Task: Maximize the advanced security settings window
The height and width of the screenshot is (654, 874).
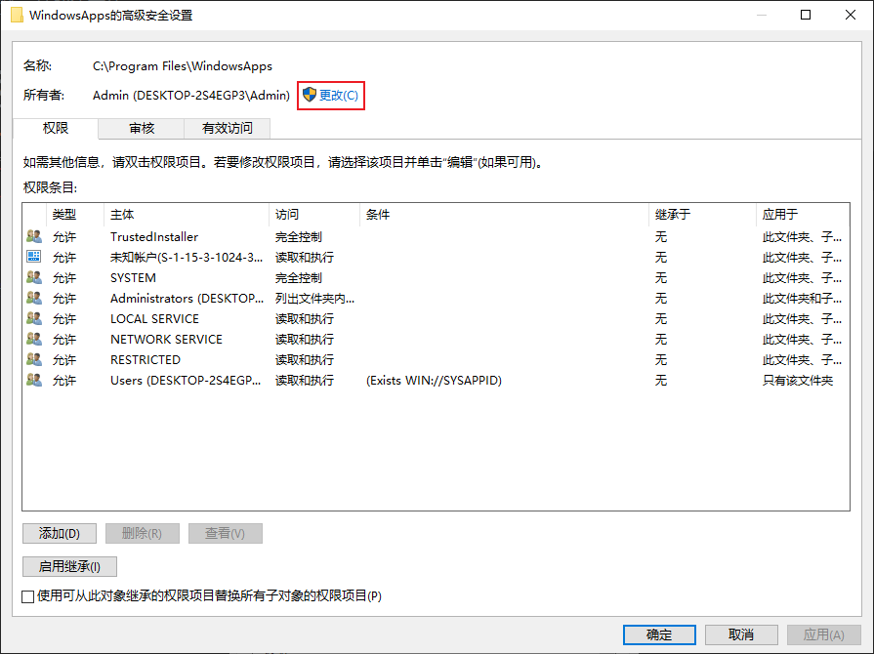Action: click(x=806, y=15)
